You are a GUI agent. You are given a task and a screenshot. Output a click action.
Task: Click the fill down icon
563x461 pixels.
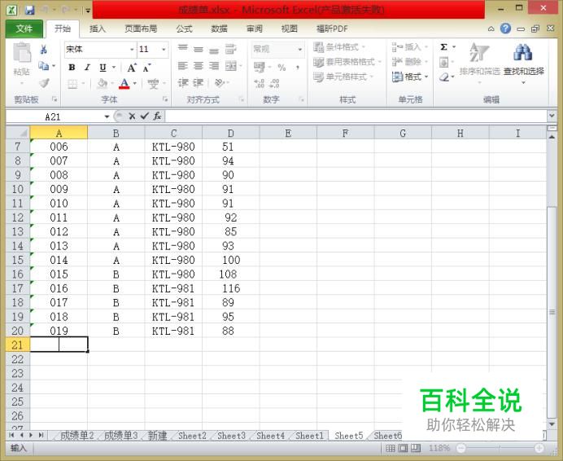443,63
